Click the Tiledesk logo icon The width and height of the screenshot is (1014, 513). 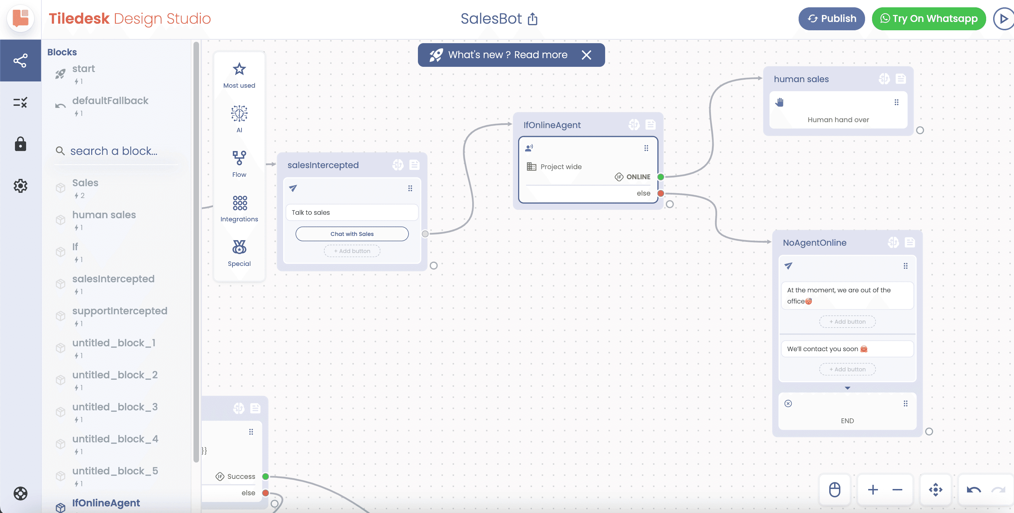[21, 18]
